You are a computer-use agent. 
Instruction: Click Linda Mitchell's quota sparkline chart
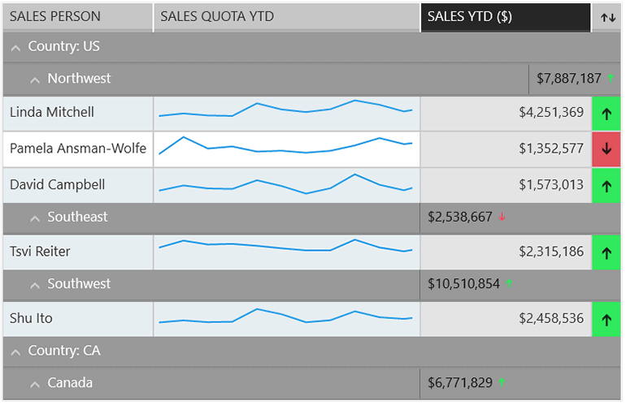286,113
